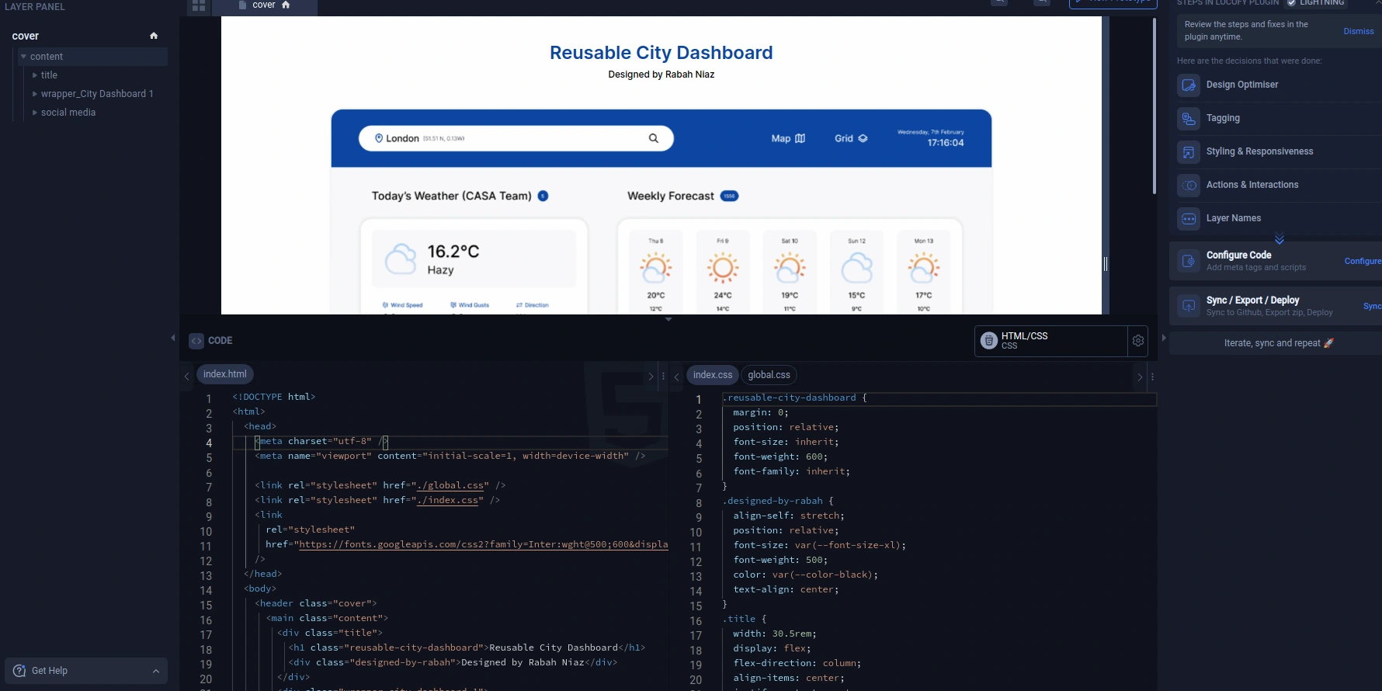The image size is (1382, 691).
Task: Open the Design Optimiser step icon
Action: pos(1188,85)
